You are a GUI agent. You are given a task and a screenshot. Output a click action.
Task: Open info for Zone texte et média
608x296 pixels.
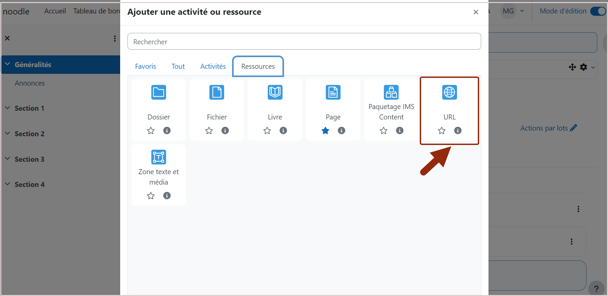pyautogui.click(x=167, y=196)
